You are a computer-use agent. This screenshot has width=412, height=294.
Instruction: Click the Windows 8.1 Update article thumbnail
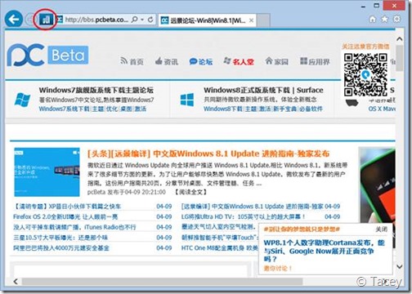[x=47, y=172]
